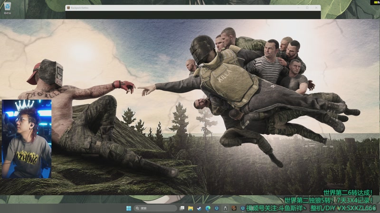
Task: Click the Recycle Bin desktop icon
Action: pos(8,8)
